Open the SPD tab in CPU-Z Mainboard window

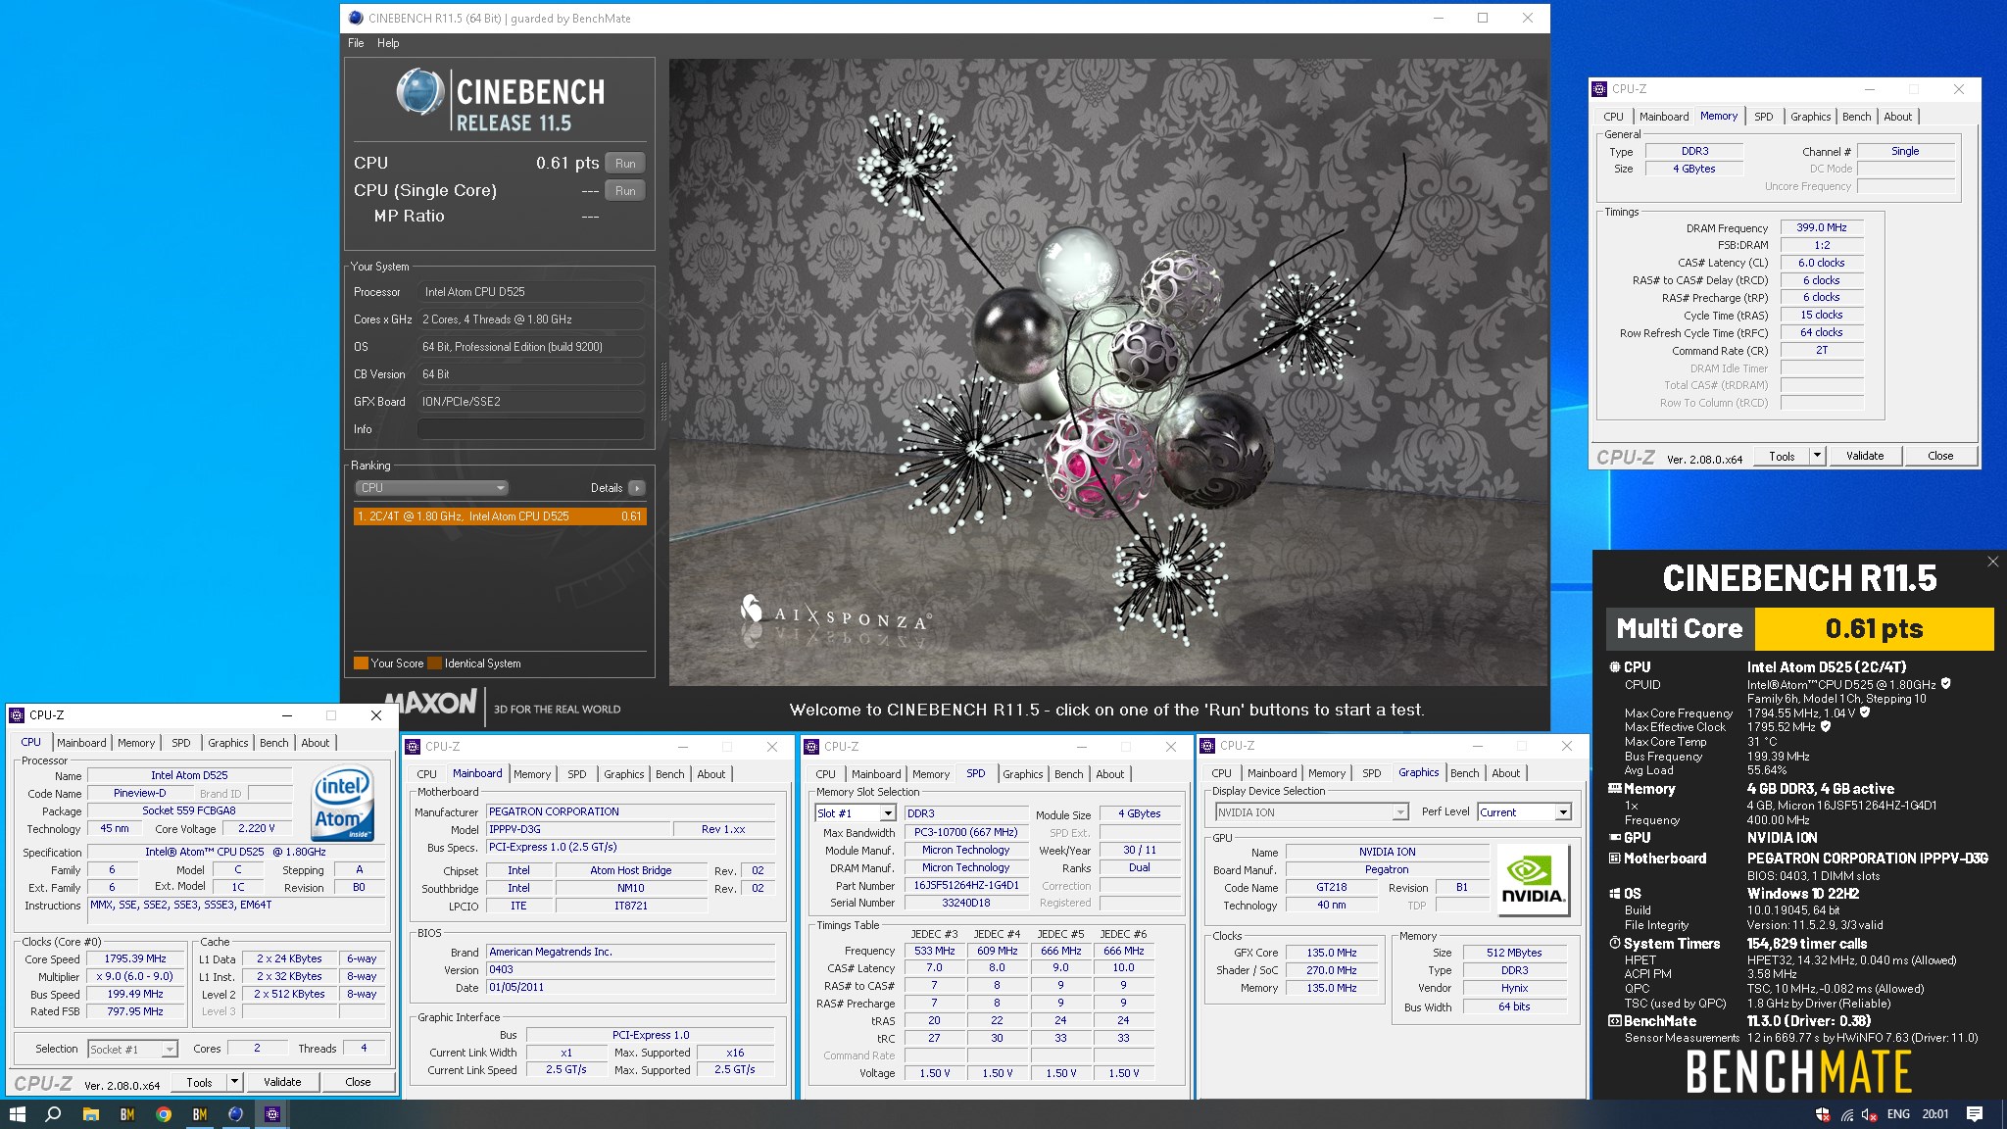577,774
